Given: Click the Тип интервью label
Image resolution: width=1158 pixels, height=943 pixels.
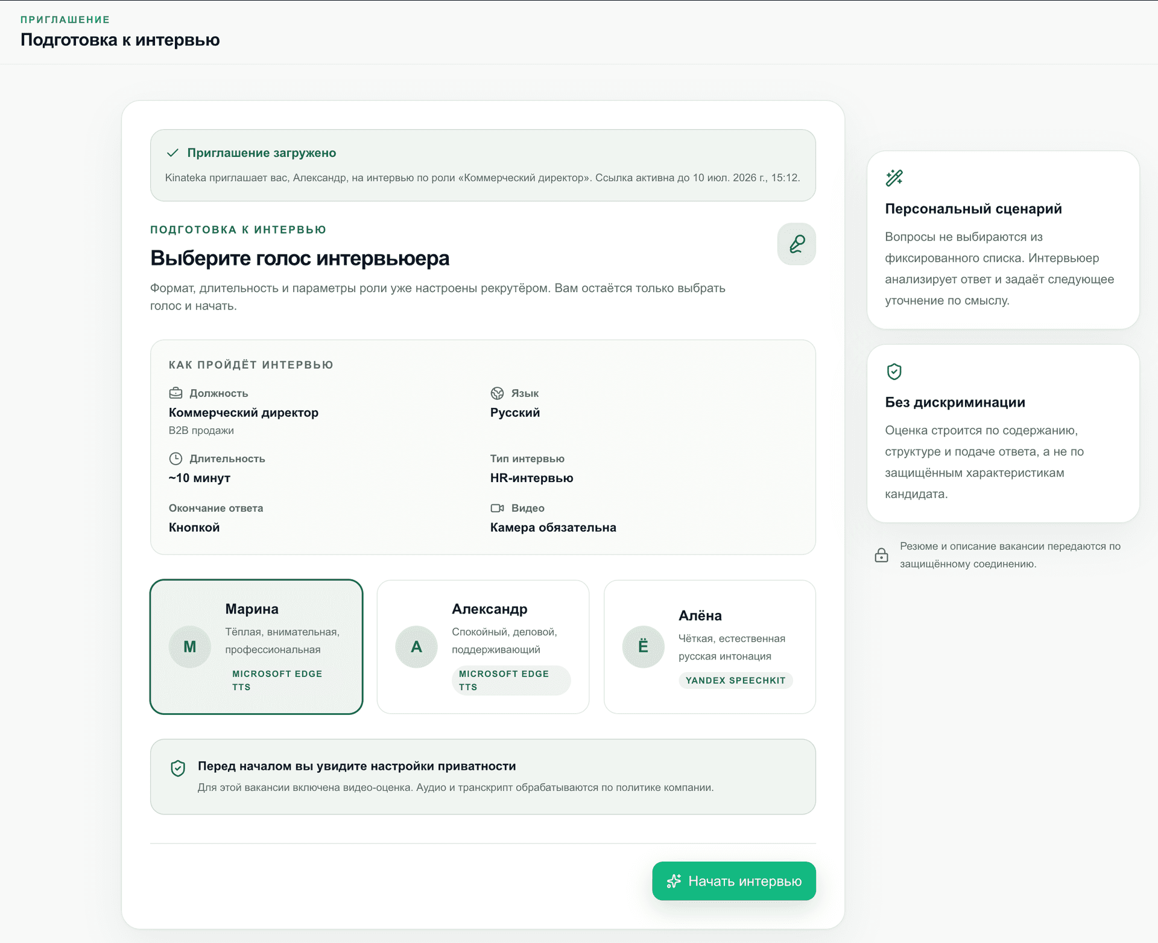Looking at the screenshot, I should click(527, 459).
